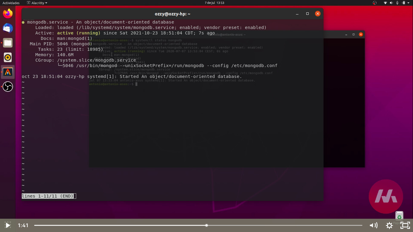Expand the Alacritty app menu in top bar
413x232 pixels.
click(37, 3)
